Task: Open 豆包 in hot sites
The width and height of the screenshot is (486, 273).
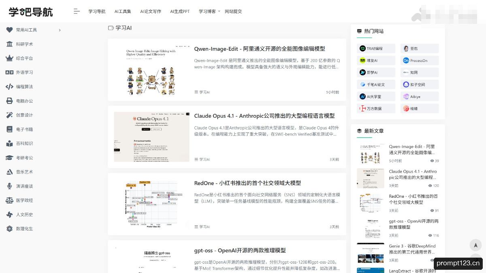Action: 420,49
